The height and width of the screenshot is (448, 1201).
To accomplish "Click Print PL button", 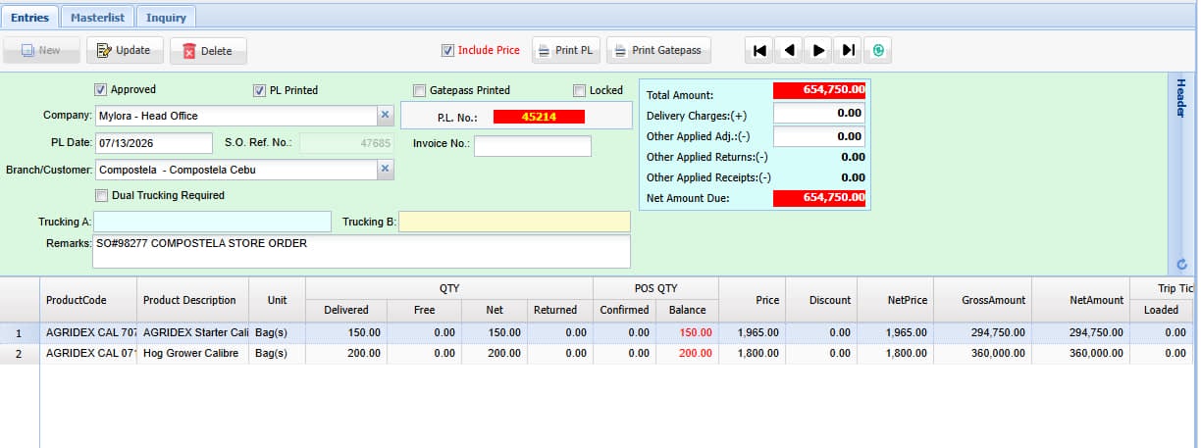I will tap(566, 50).
